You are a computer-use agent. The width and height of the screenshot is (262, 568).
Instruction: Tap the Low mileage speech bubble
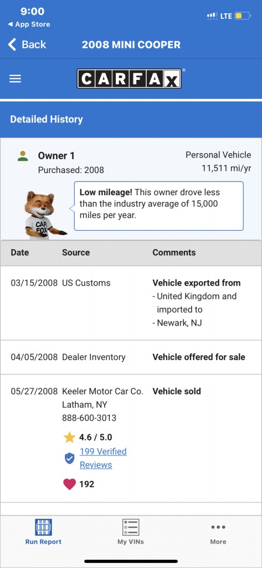coord(158,206)
